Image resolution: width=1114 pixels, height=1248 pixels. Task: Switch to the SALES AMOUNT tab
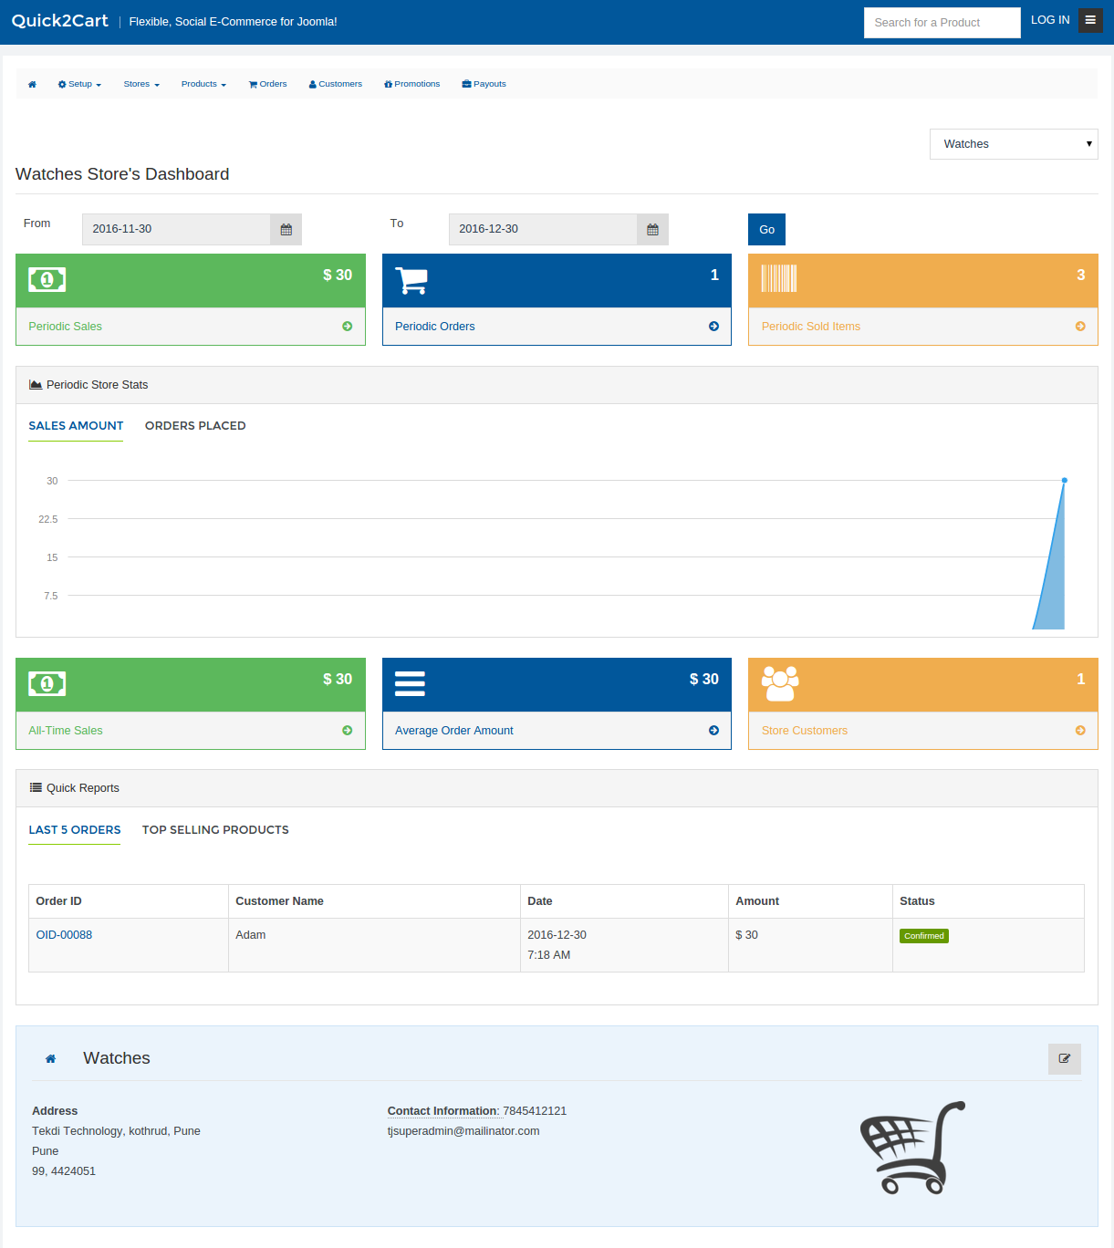coord(76,426)
